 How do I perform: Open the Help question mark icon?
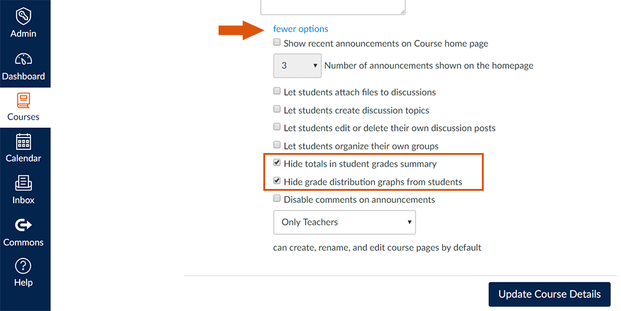coord(24,266)
